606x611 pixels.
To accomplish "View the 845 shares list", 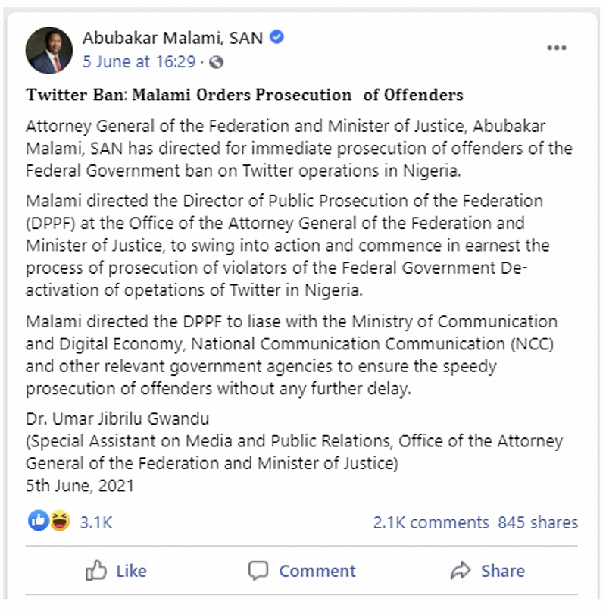I will pyautogui.click(x=538, y=522).
